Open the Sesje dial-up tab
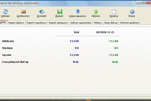151x101 pixels. 111,23
